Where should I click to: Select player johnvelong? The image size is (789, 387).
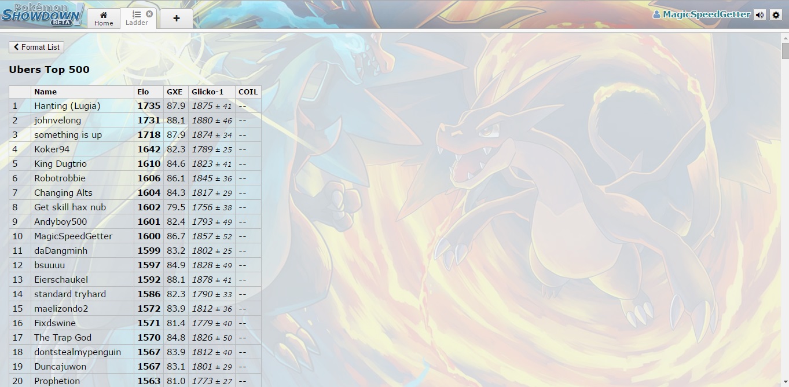click(57, 121)
